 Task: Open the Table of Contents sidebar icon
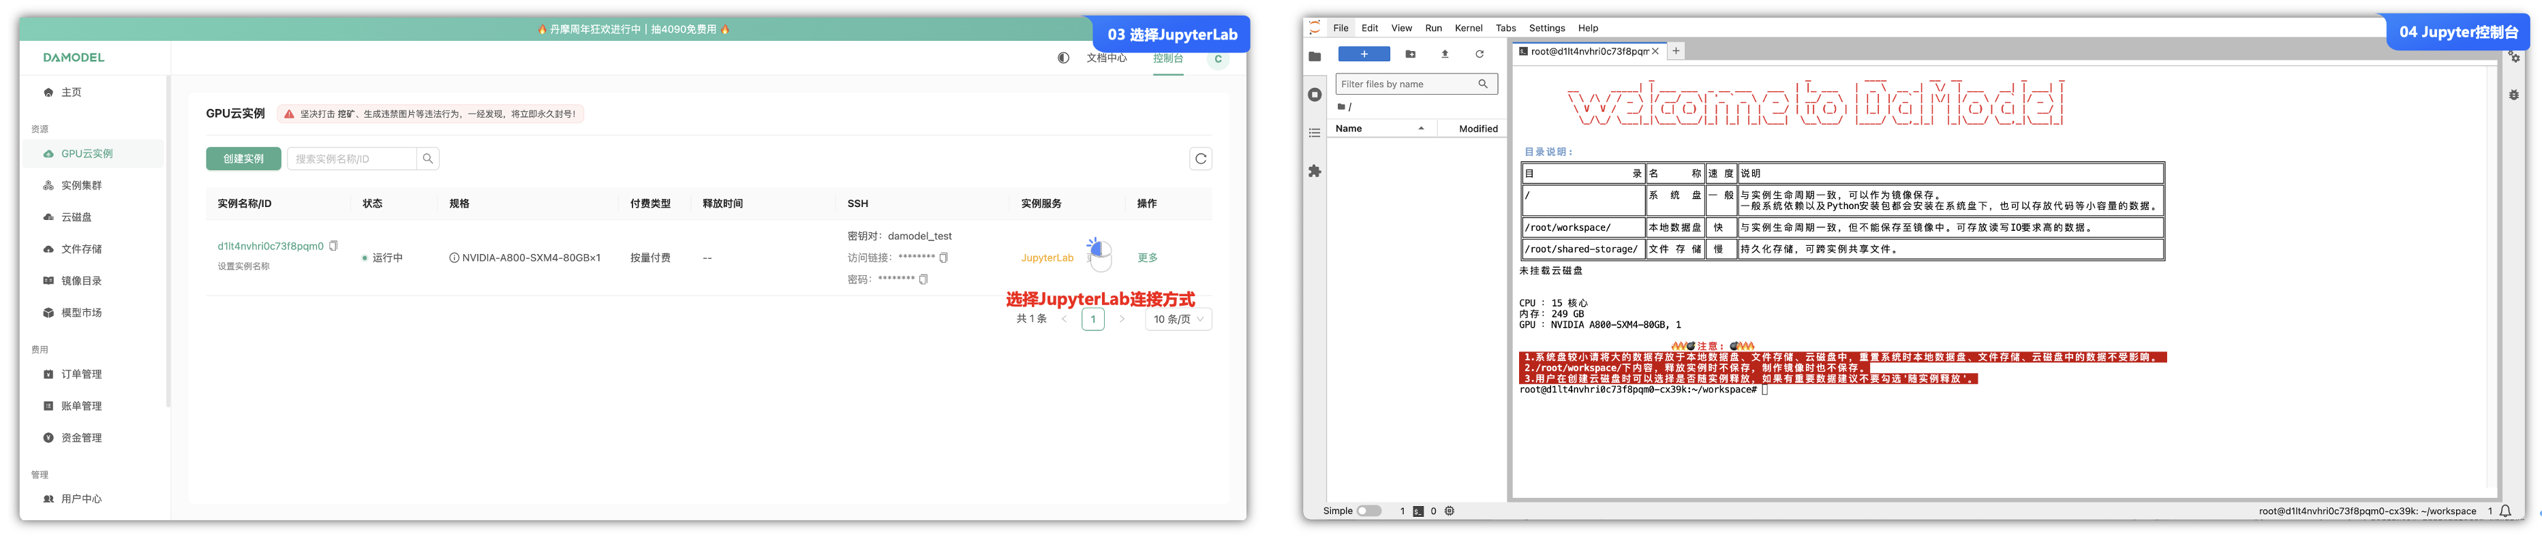[1315, 133]
